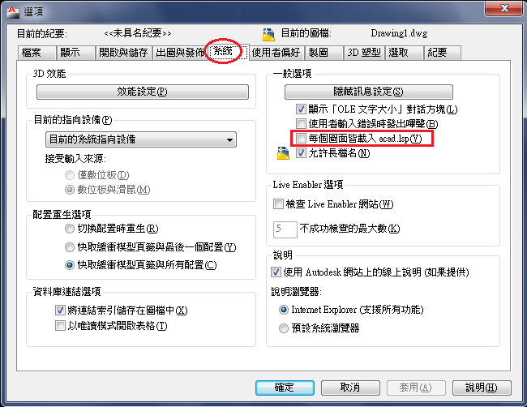This screenshot has height=407, width=527.
Task: Confirm with the 確定 button
Action: (x=285, y=388)
